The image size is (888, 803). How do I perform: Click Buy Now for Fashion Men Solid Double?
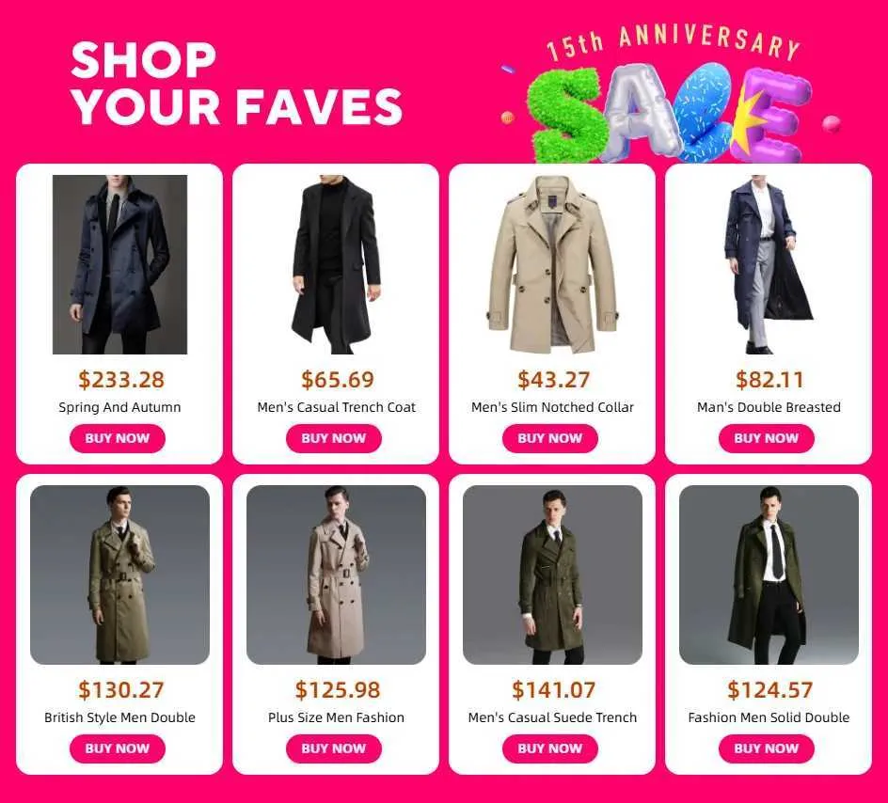click(x=767, y=748)
